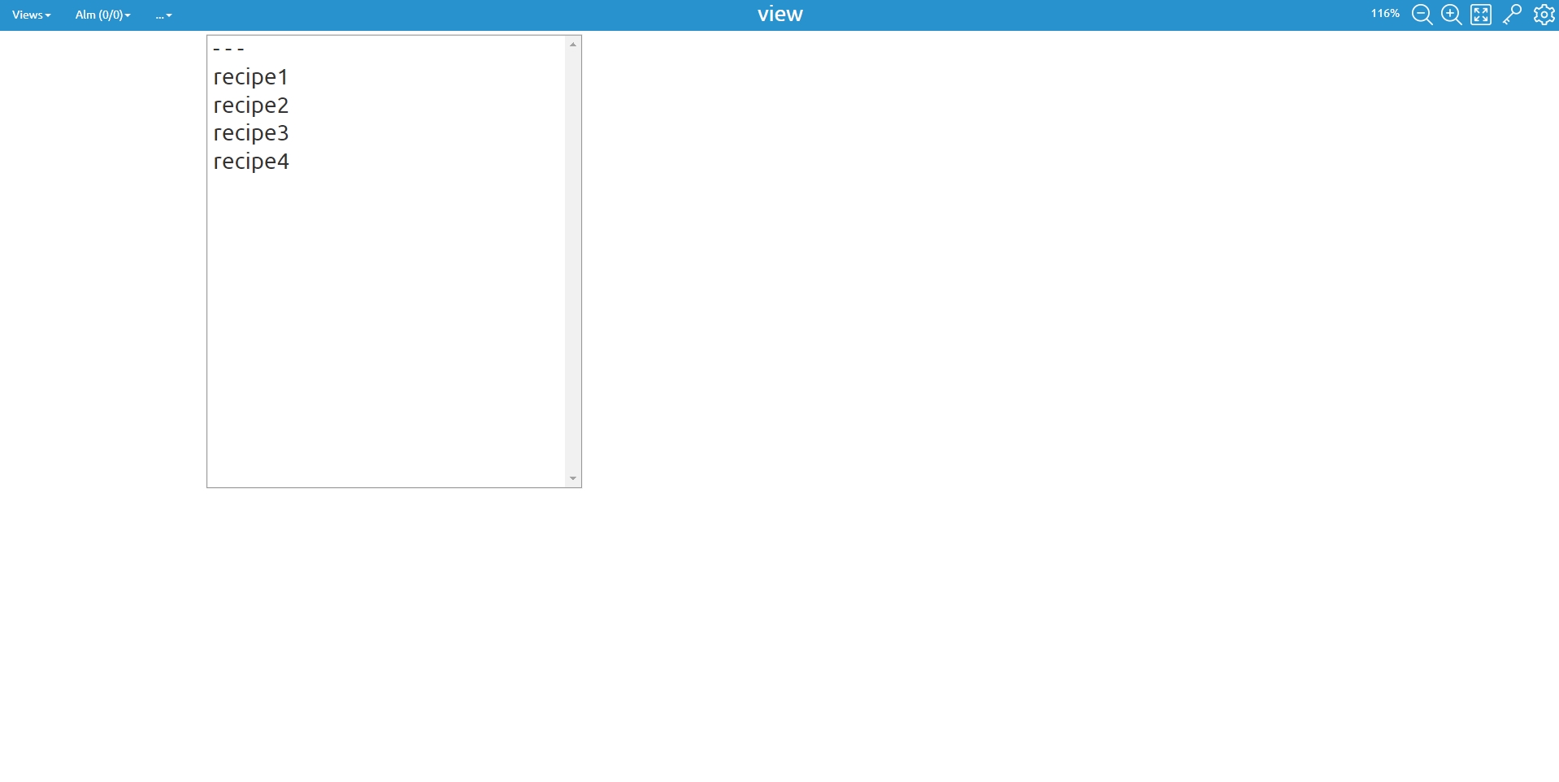Open the Alm (0/0) alarms dropdown
Image resolution: width=1559 pixels, height=782 pixels.
102,15
